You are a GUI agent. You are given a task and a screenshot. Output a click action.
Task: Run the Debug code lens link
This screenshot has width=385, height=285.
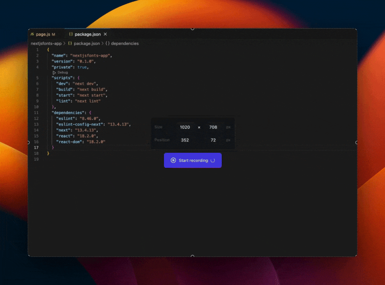pyautogui.click(x=63, y=72)
